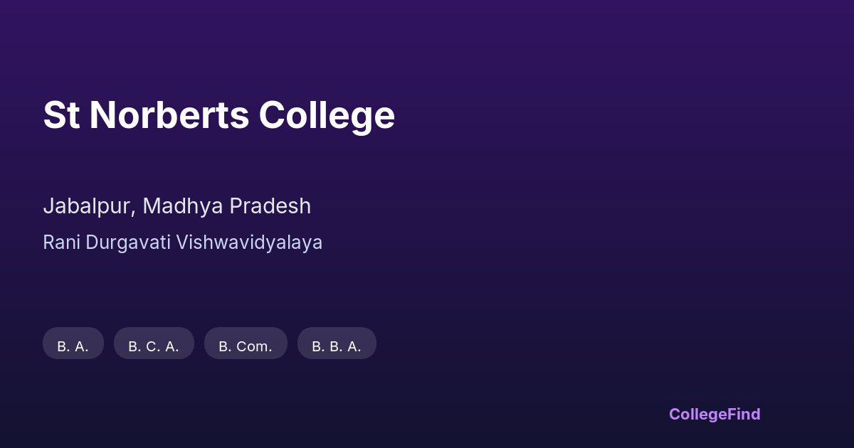Click "Vishwavidyalaya" in the university line
This screenshot has width=854, height=448.
(249, 242)
